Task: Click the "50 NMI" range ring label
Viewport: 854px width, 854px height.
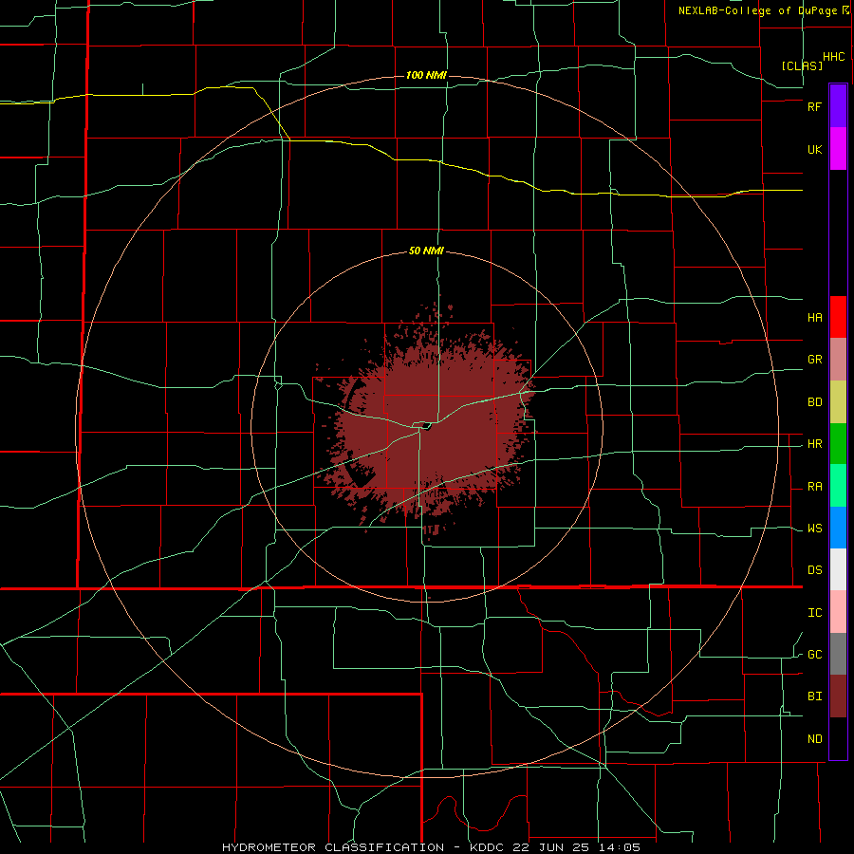Action: [426, 251]
